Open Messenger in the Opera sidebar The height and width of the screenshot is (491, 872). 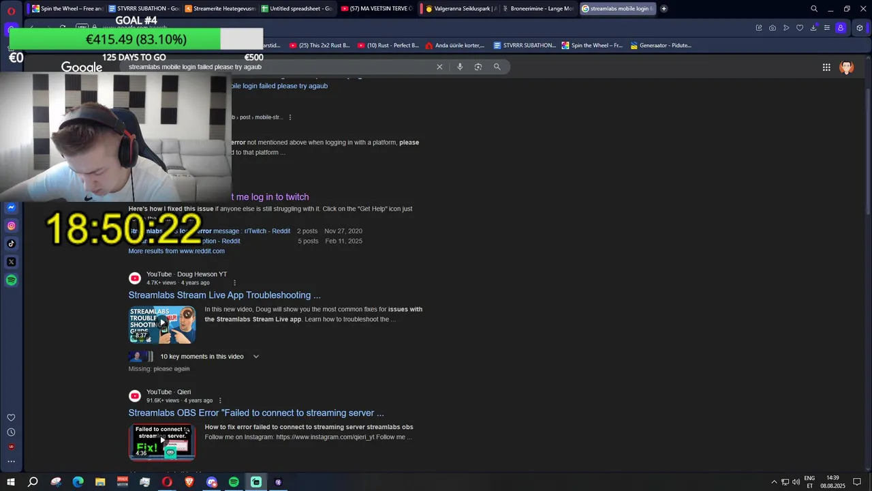click(11, 207)
